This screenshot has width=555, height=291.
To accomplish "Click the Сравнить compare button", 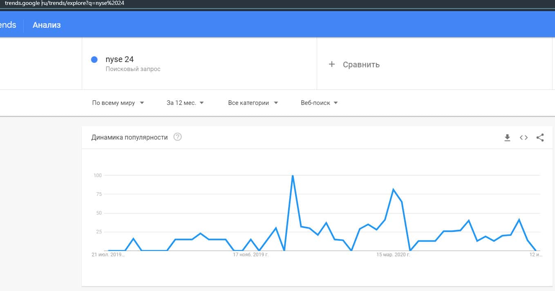I will [361, 64].
